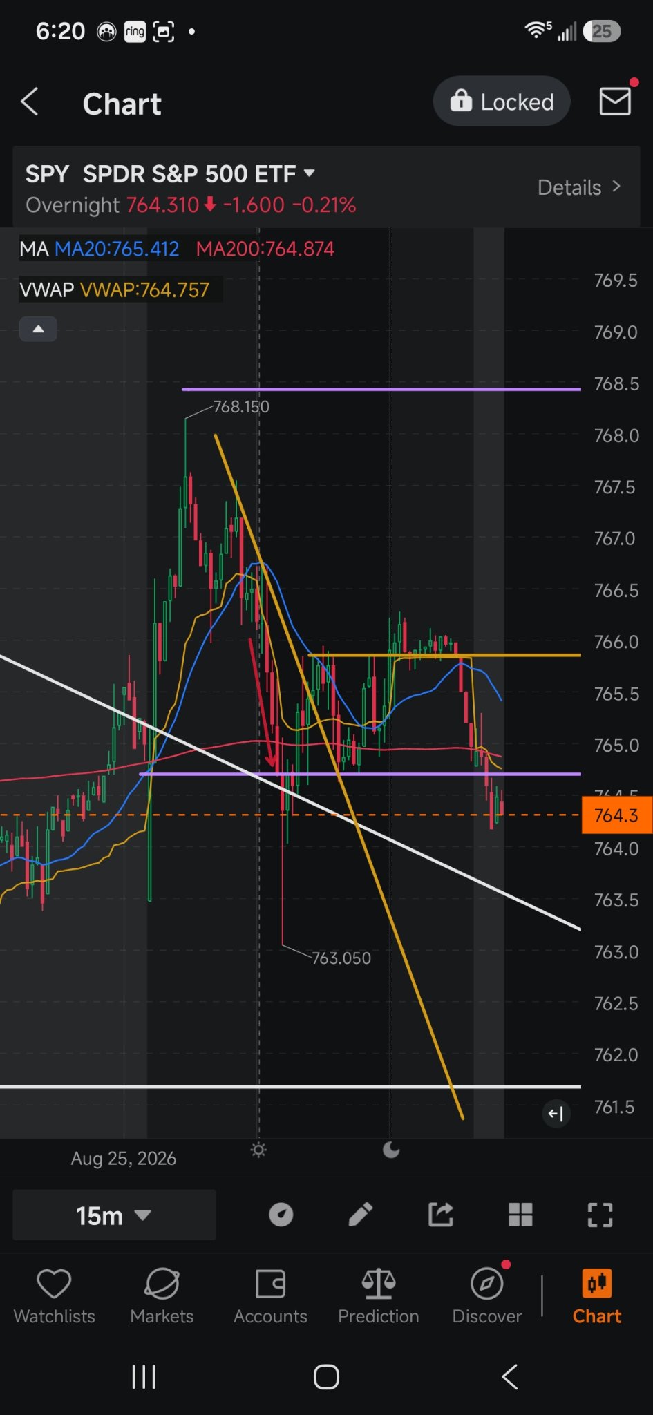Screen dimensions: 653x1415
Task: Open the multi-chart grid layout icon
Action: pos(520,1215)
